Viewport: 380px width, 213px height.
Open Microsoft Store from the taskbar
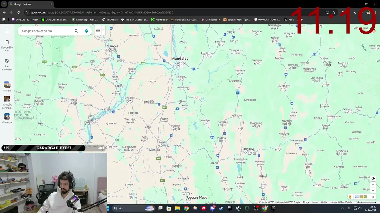tap(169, 208)
